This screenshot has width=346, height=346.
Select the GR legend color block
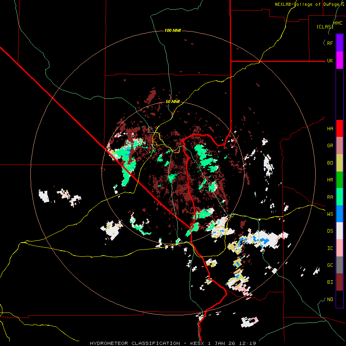tap(339, 145)
